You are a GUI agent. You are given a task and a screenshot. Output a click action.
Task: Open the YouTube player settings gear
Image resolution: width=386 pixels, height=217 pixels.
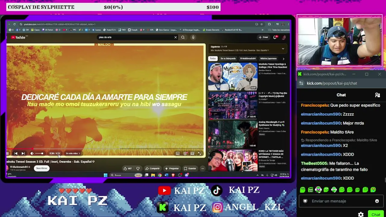pos(185,153)
